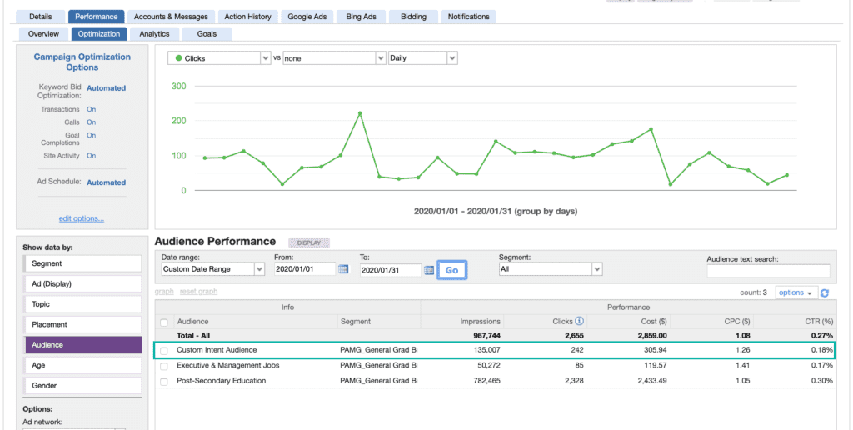Click the Post-Secondary Education row name
The width and height of the screenshot is (853, 430).
(222, 381)
